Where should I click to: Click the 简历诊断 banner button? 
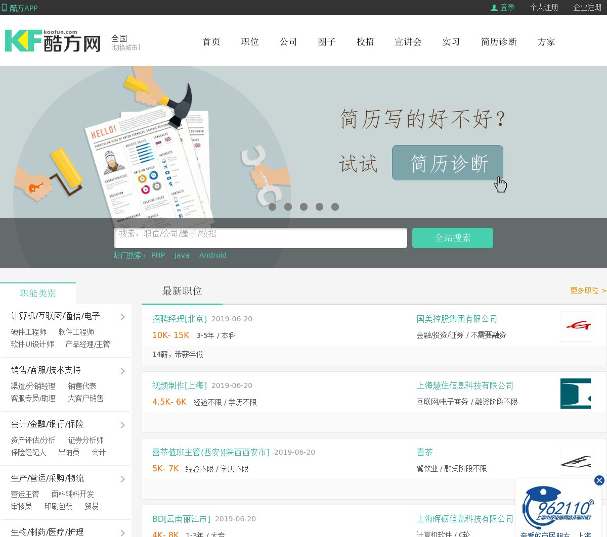pyautogui.click(x=447, y=163)
